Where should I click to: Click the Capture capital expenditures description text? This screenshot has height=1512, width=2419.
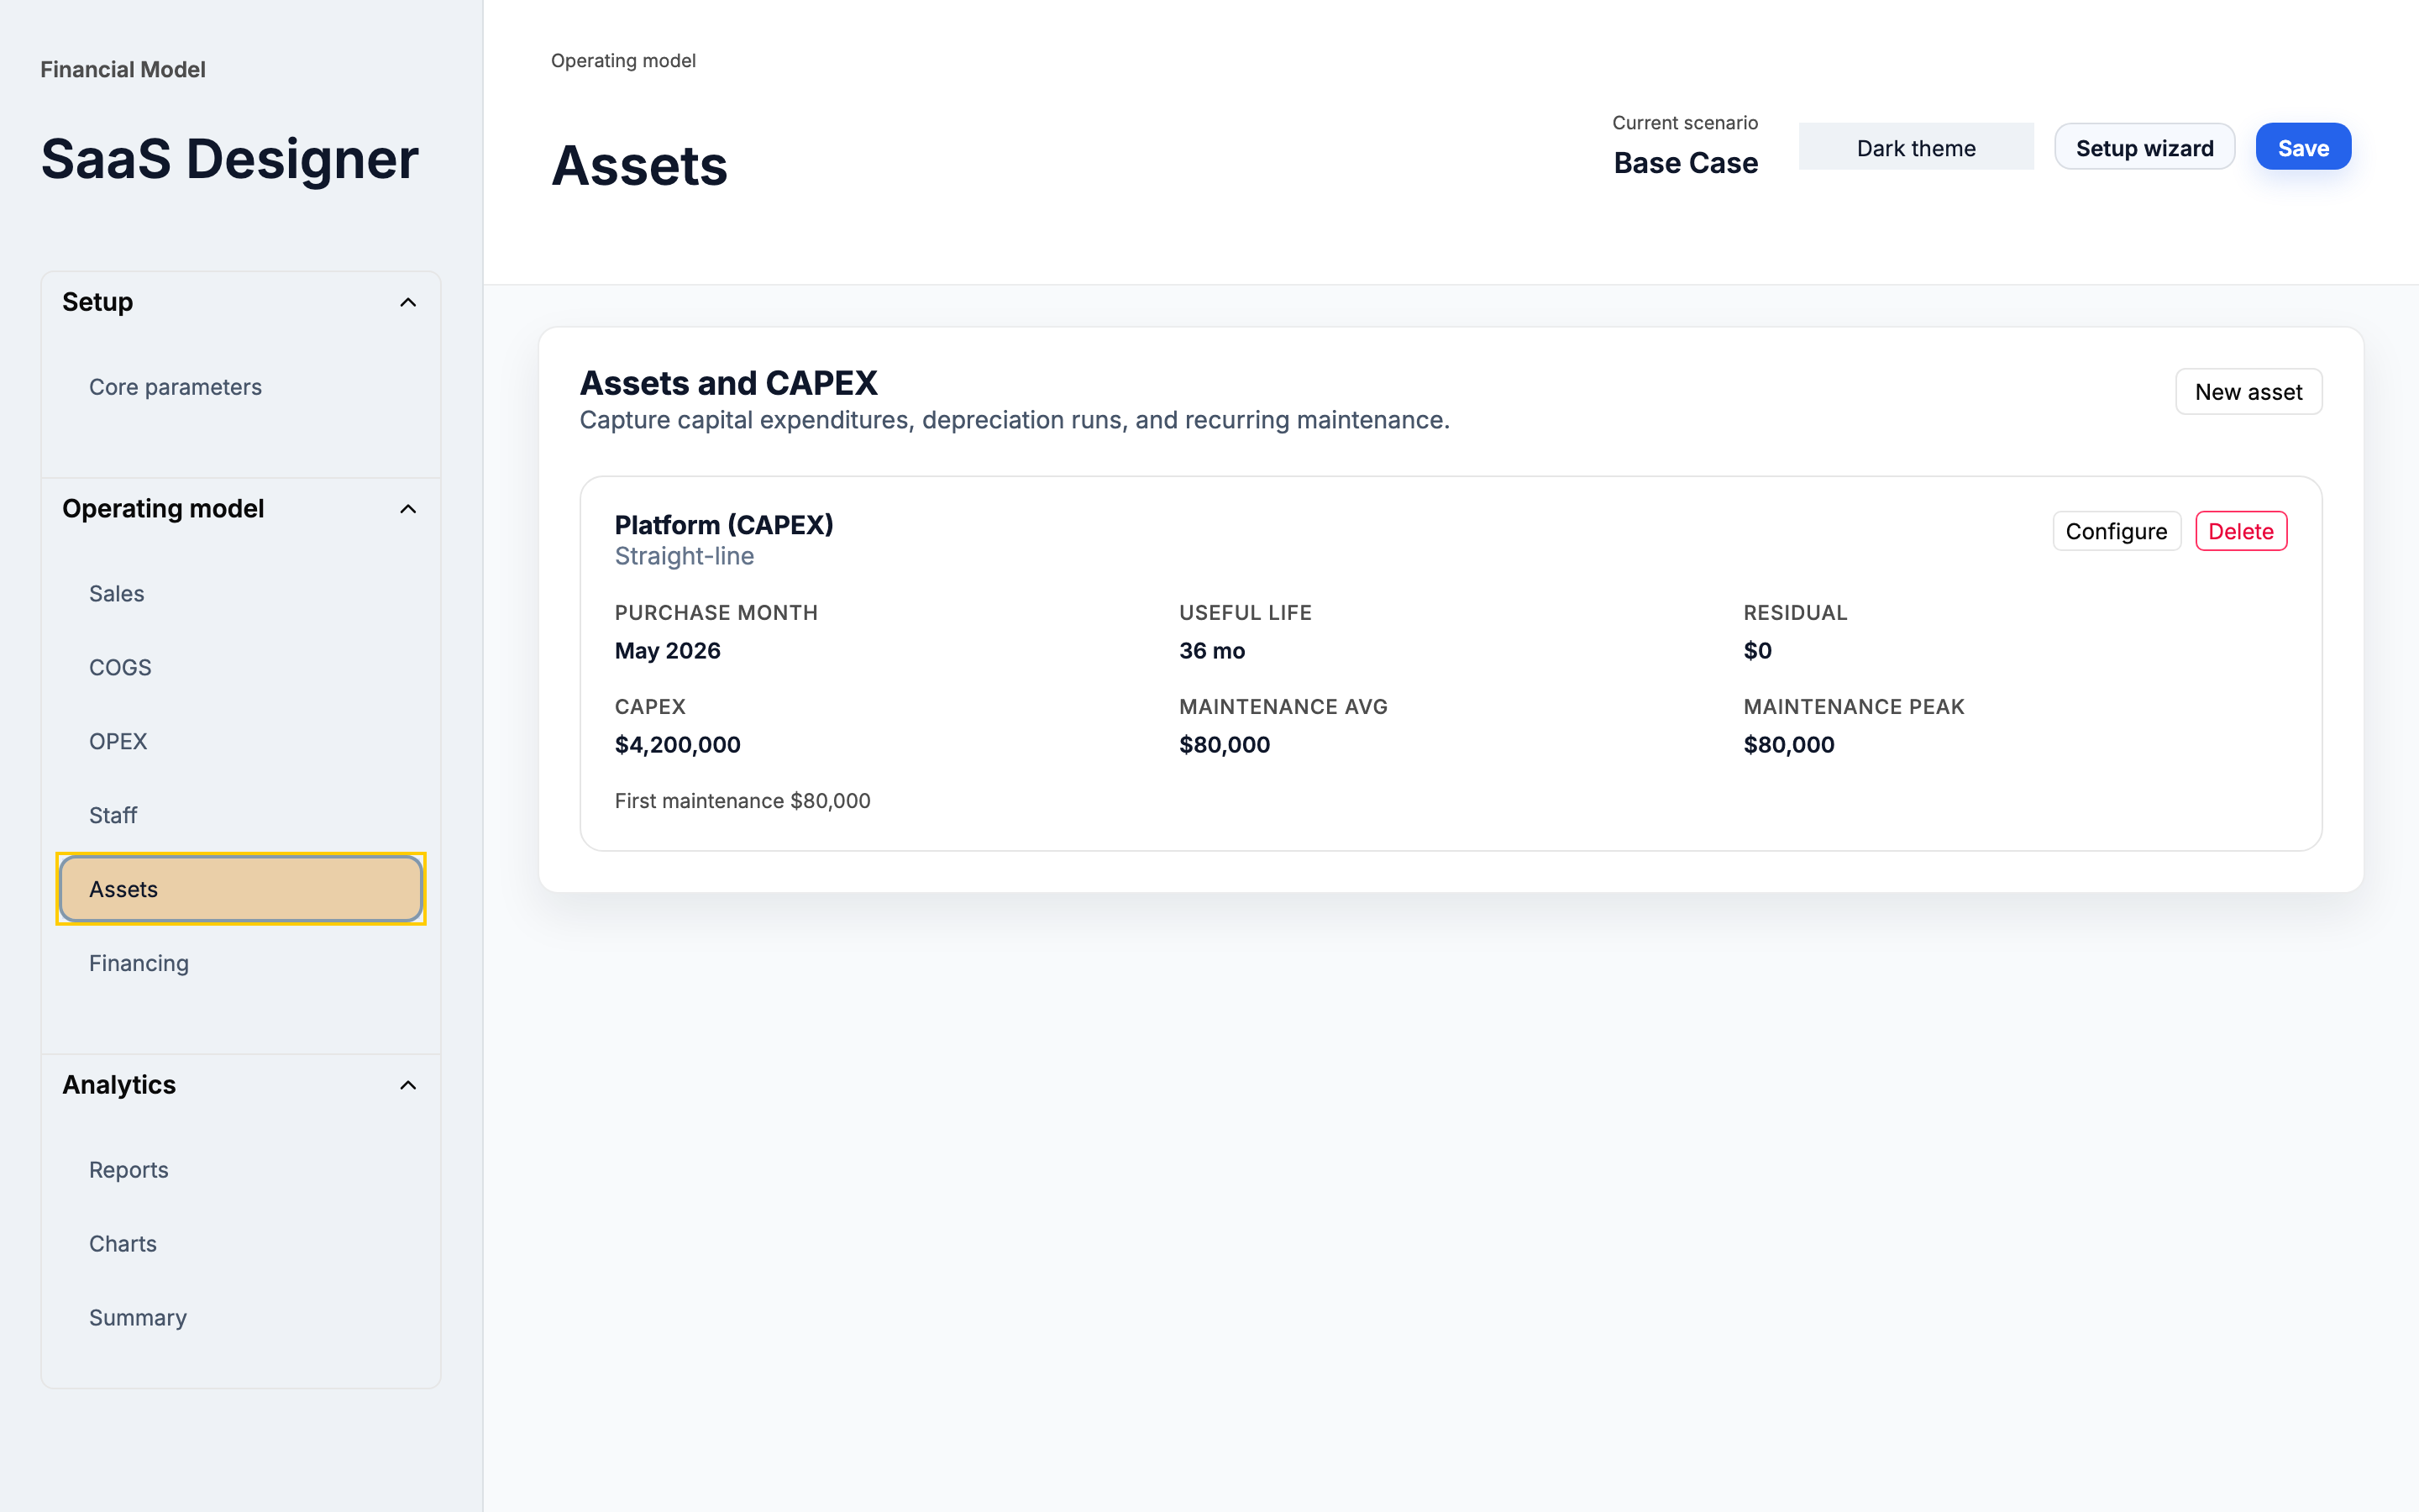(1014, 421)
